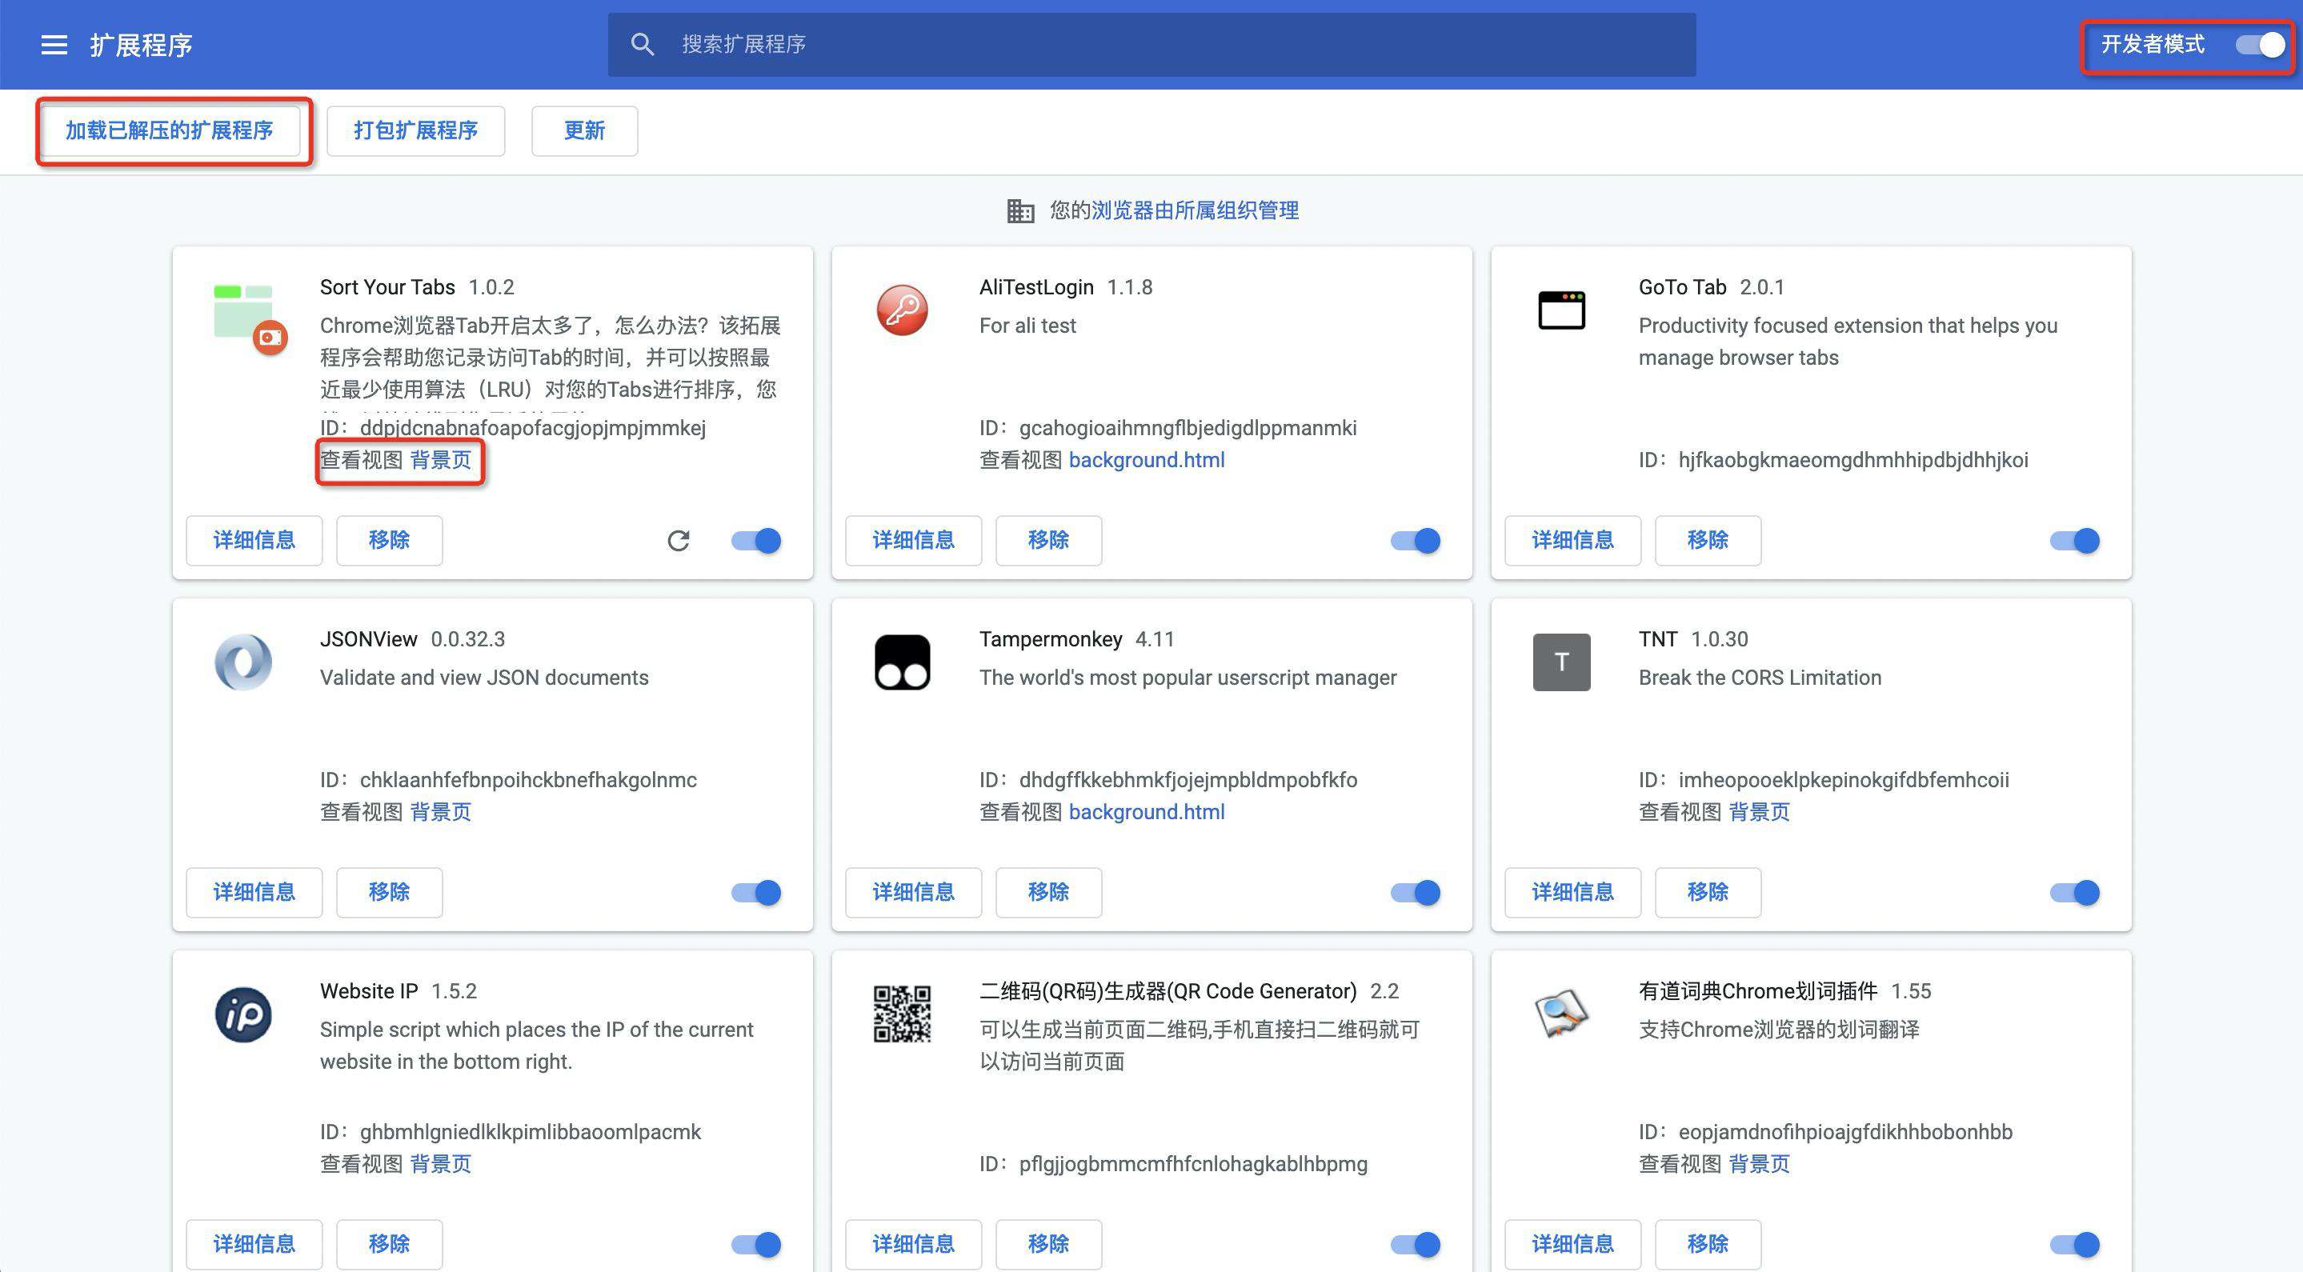Turn off the Tampermonkey extension
2303x1272 pixels.
tap(1416, 892)
